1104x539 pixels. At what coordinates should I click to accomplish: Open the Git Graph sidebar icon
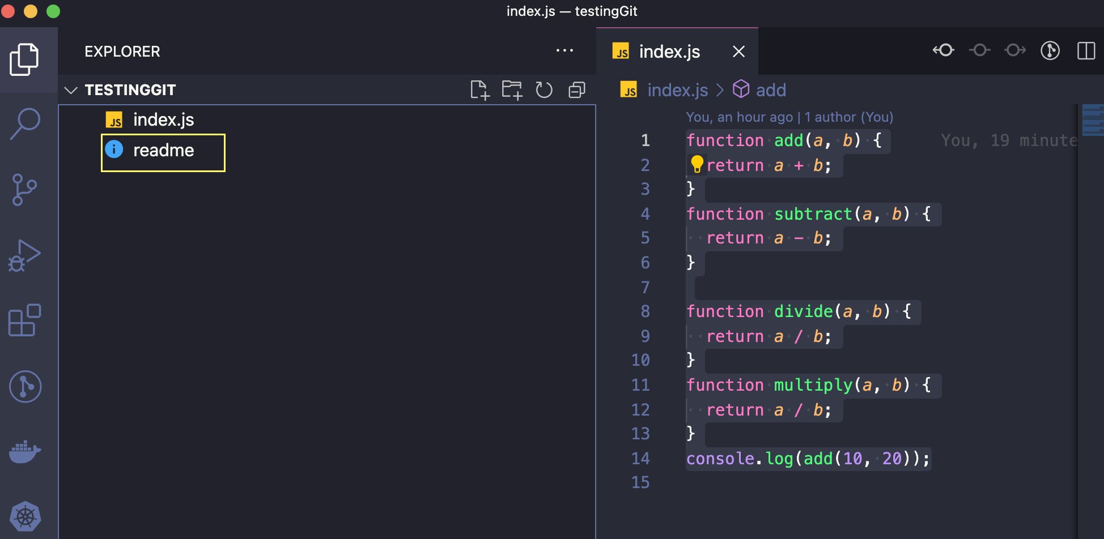tap(26, 387)
